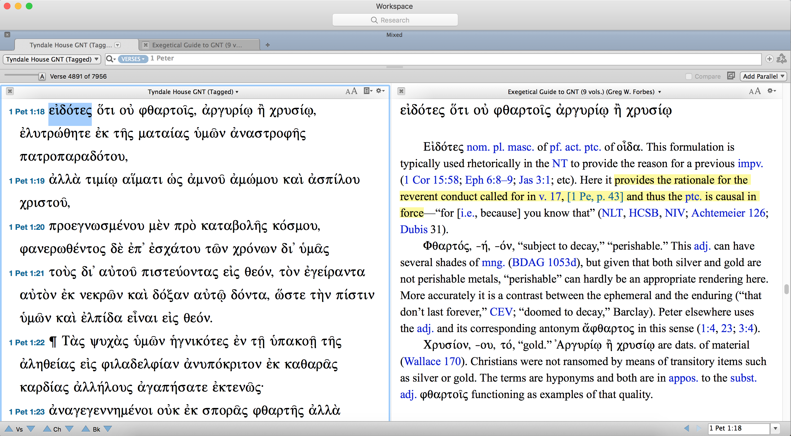
Task: Enable the Compare checkbox
Action: click(689, 76)
